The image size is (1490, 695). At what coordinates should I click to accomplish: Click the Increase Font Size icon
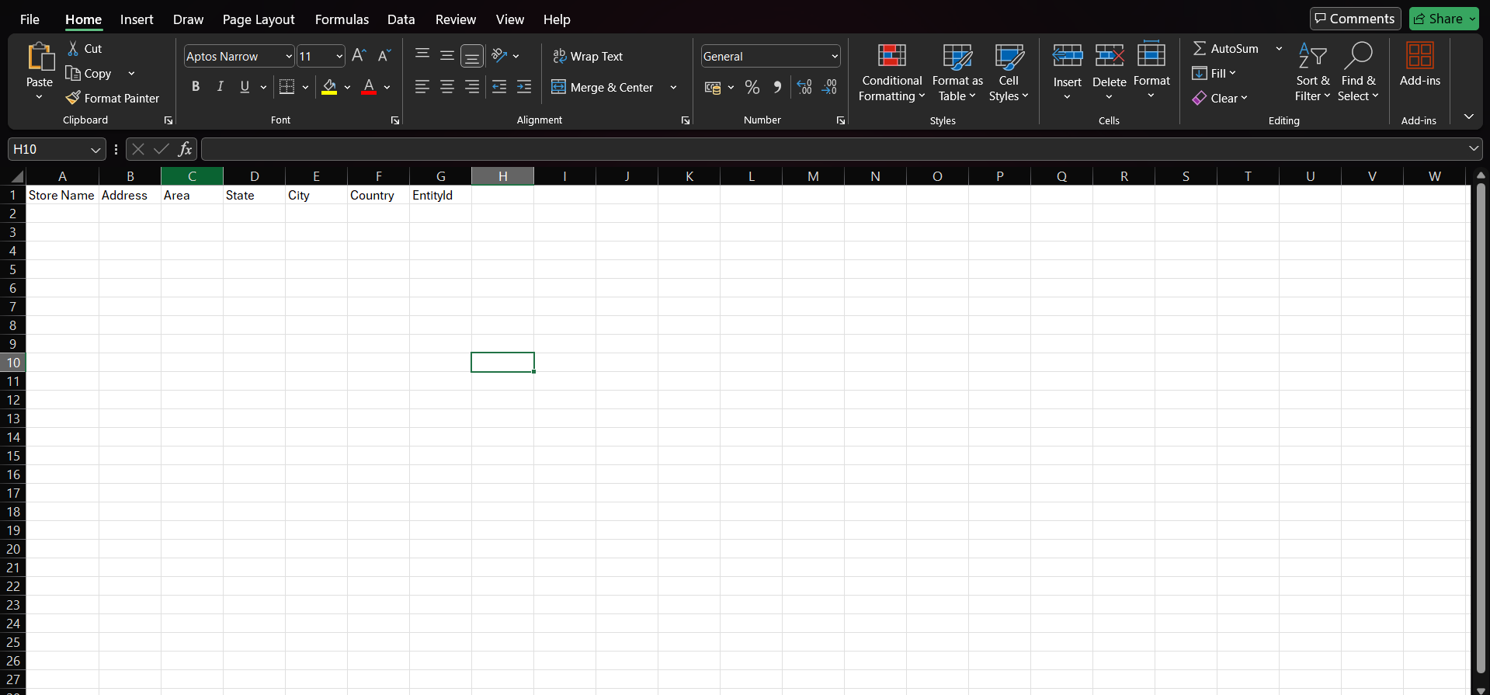pos(358,56)
